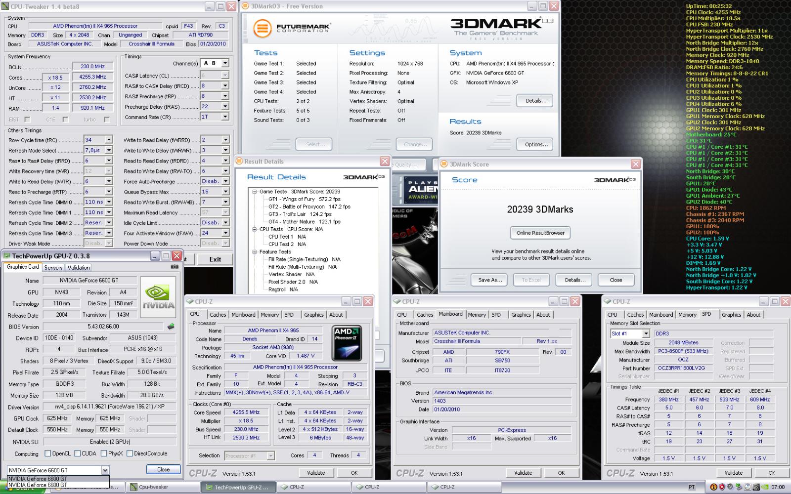This screenshot has height=494, width=791.
Task: Click 3DMark03 title bar icon
Action: click(246, 6)
